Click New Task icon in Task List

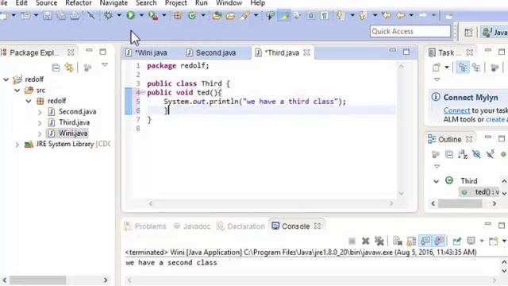pyautogui.click(x=436, y=68)
